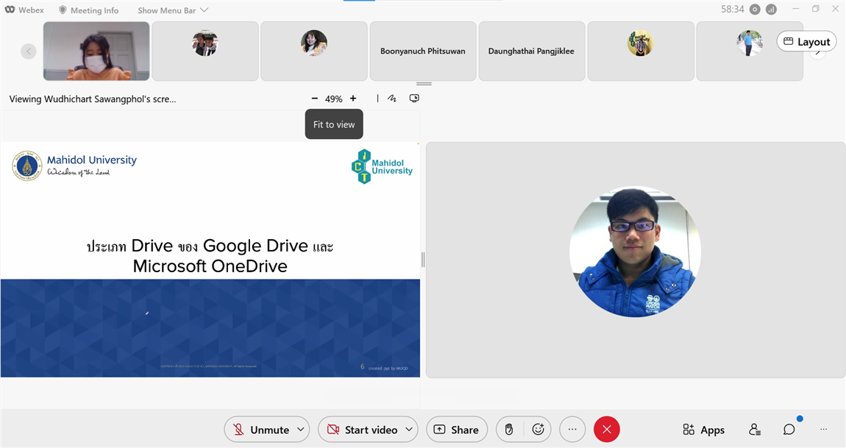The height and width of the screenshot is (448, 846).
Task: Unmute the microphone
Action: pos(261,430)
